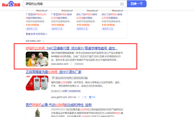Screen dimensions: 194x117
Task: Click 最近49分钟前有人咨询相关问题 consultation tag
Action: tap(70, 78)
